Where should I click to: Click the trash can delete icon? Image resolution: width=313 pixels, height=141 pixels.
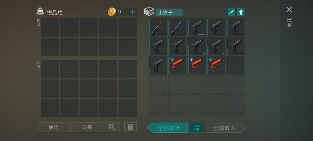(x=130, y=127)
